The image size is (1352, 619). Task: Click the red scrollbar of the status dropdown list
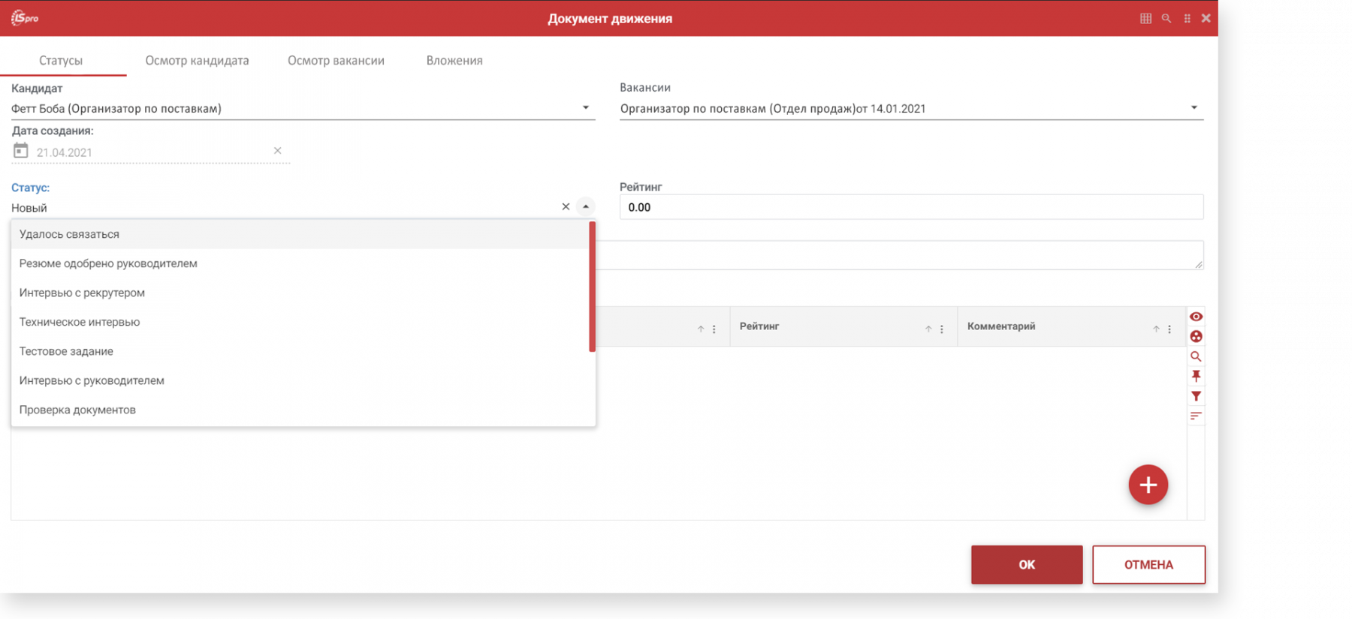[593, 286]
